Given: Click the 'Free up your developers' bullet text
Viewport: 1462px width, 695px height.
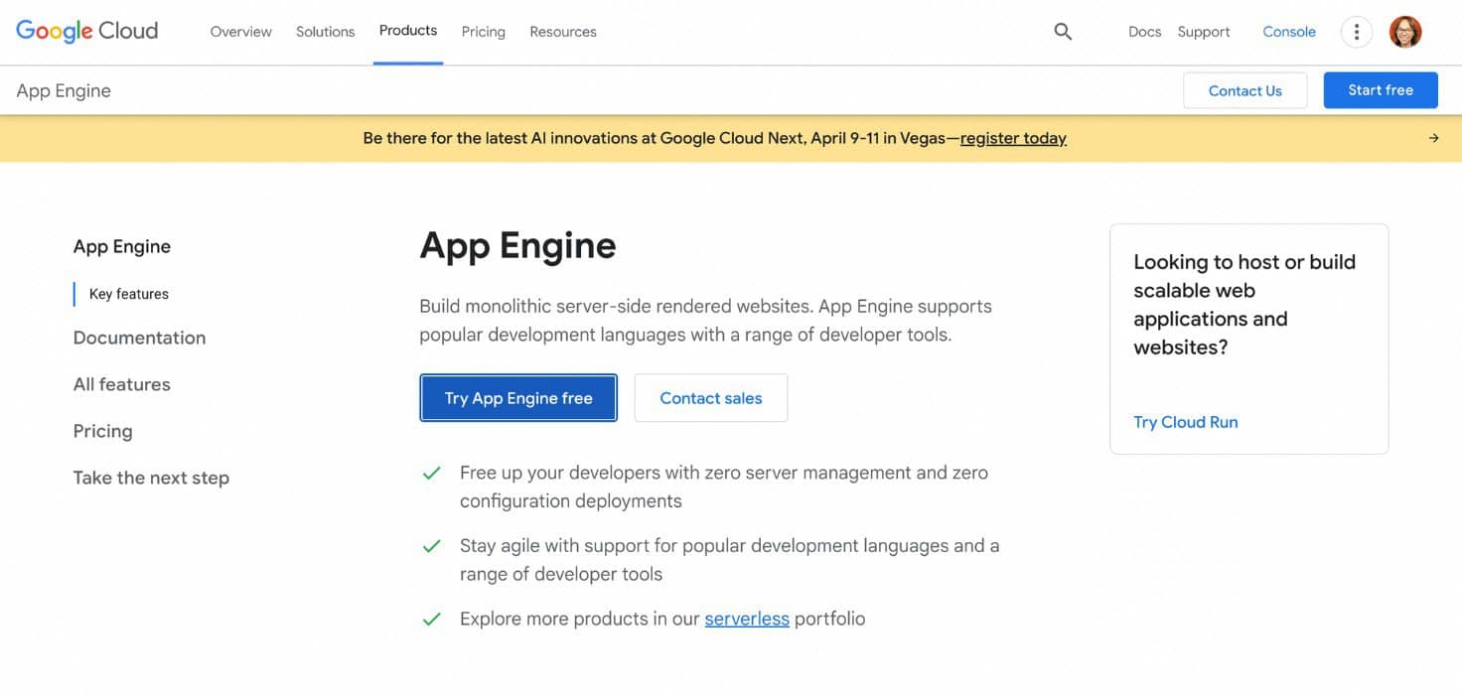Looking at the screenshot, I should (x=724, y=486).
